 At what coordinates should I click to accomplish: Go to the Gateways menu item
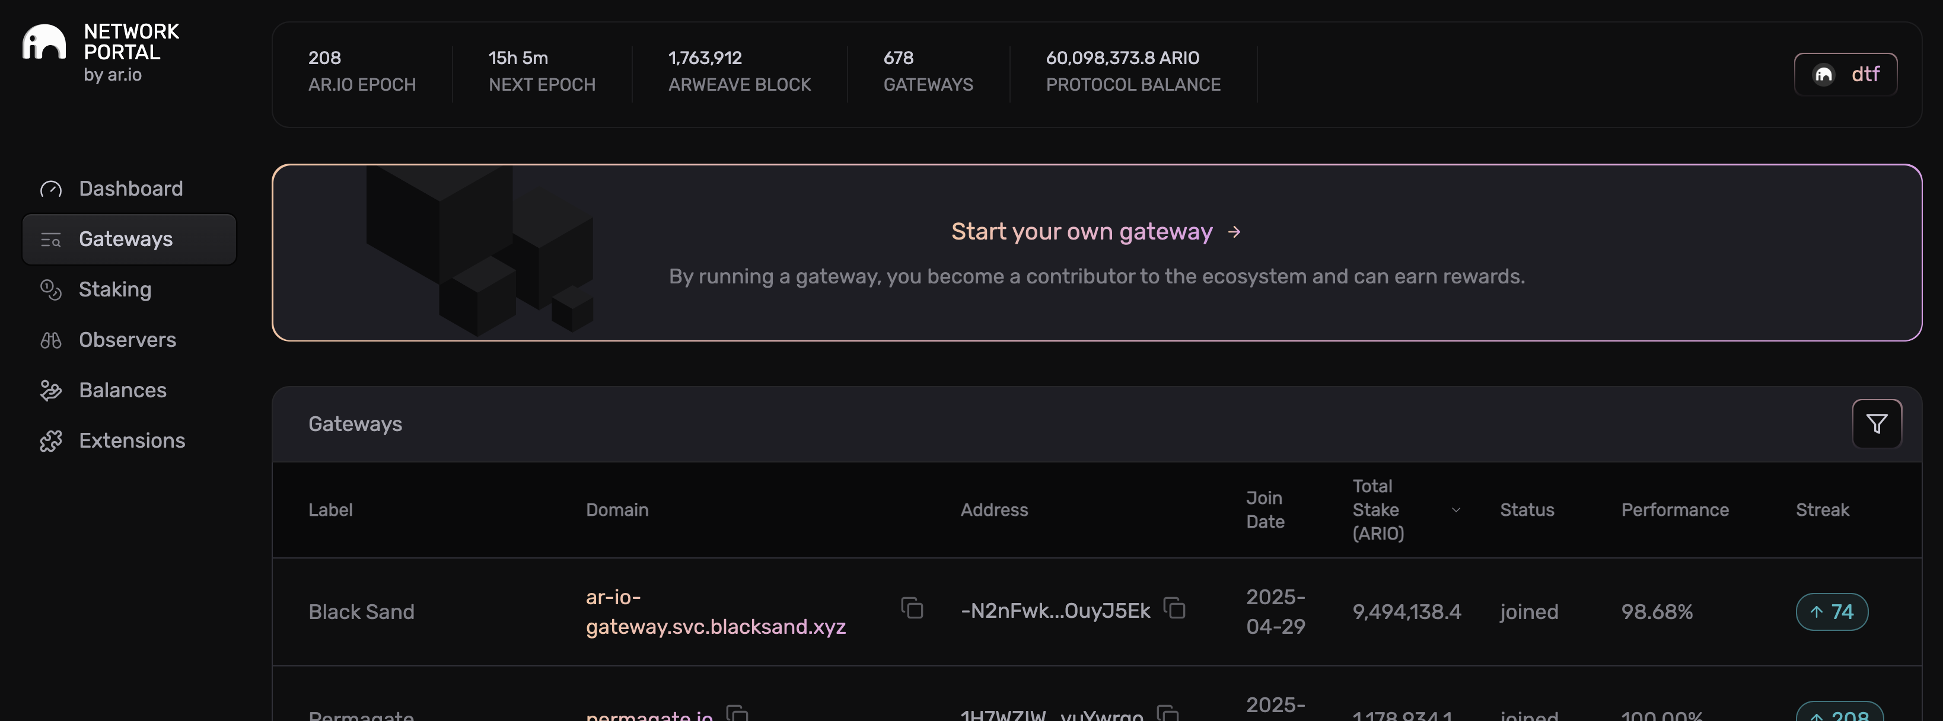click(x=126, y=239)
